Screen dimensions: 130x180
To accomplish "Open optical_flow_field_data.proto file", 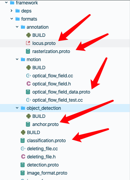I will point(61,92).
